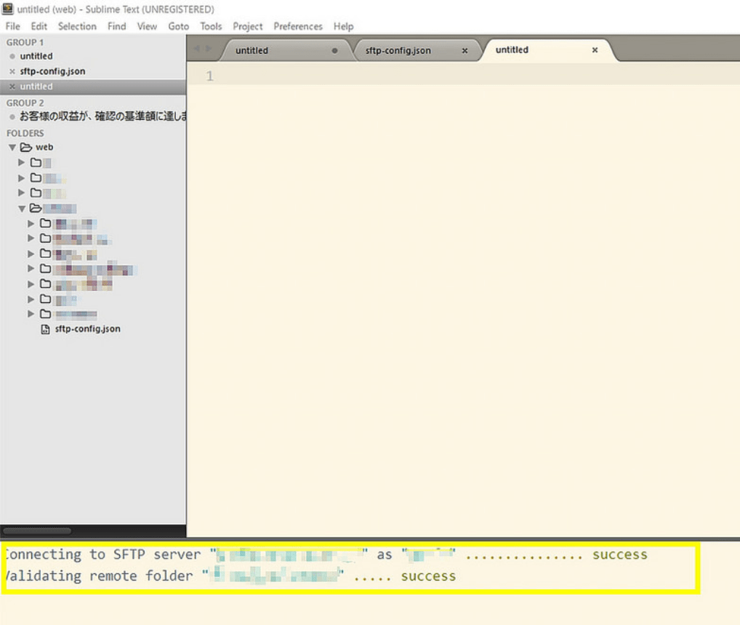Click line 1 in the editor
Screen dimensions: 740x625
coord(464,76)
